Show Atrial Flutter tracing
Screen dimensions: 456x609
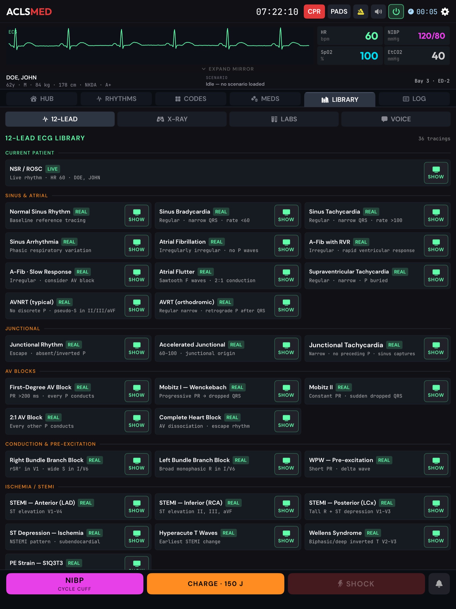coord(286,276)
